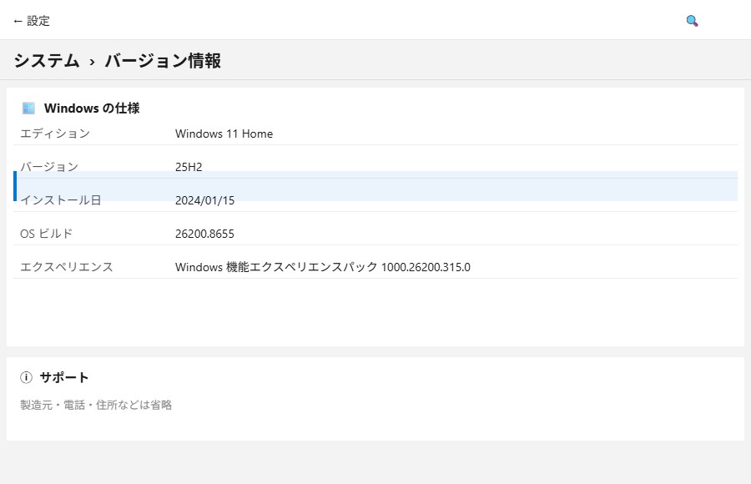The image size is (751, 484).
Task: Click the Windows 機能エクスペリエンスパック 1000.26200.315.0 value
Action: click(323, 267)
